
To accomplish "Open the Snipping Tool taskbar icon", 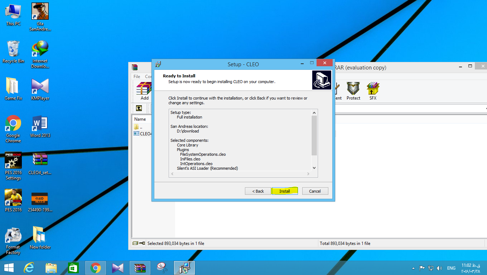I will pos(162,268).
